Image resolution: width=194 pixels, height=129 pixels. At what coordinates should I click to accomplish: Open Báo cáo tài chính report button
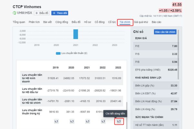[165, 32]
